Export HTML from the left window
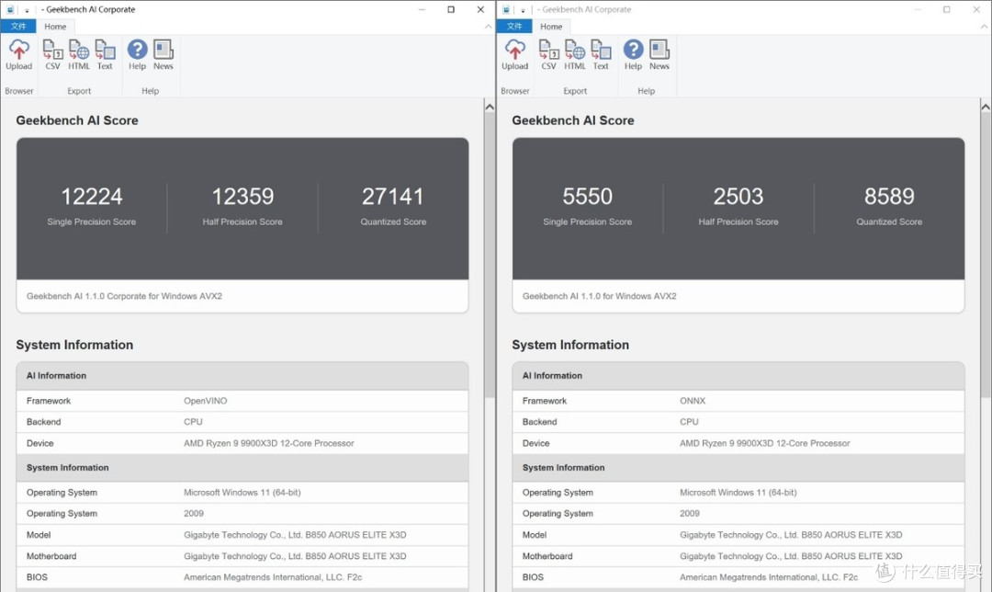 (x=79, y=54)
